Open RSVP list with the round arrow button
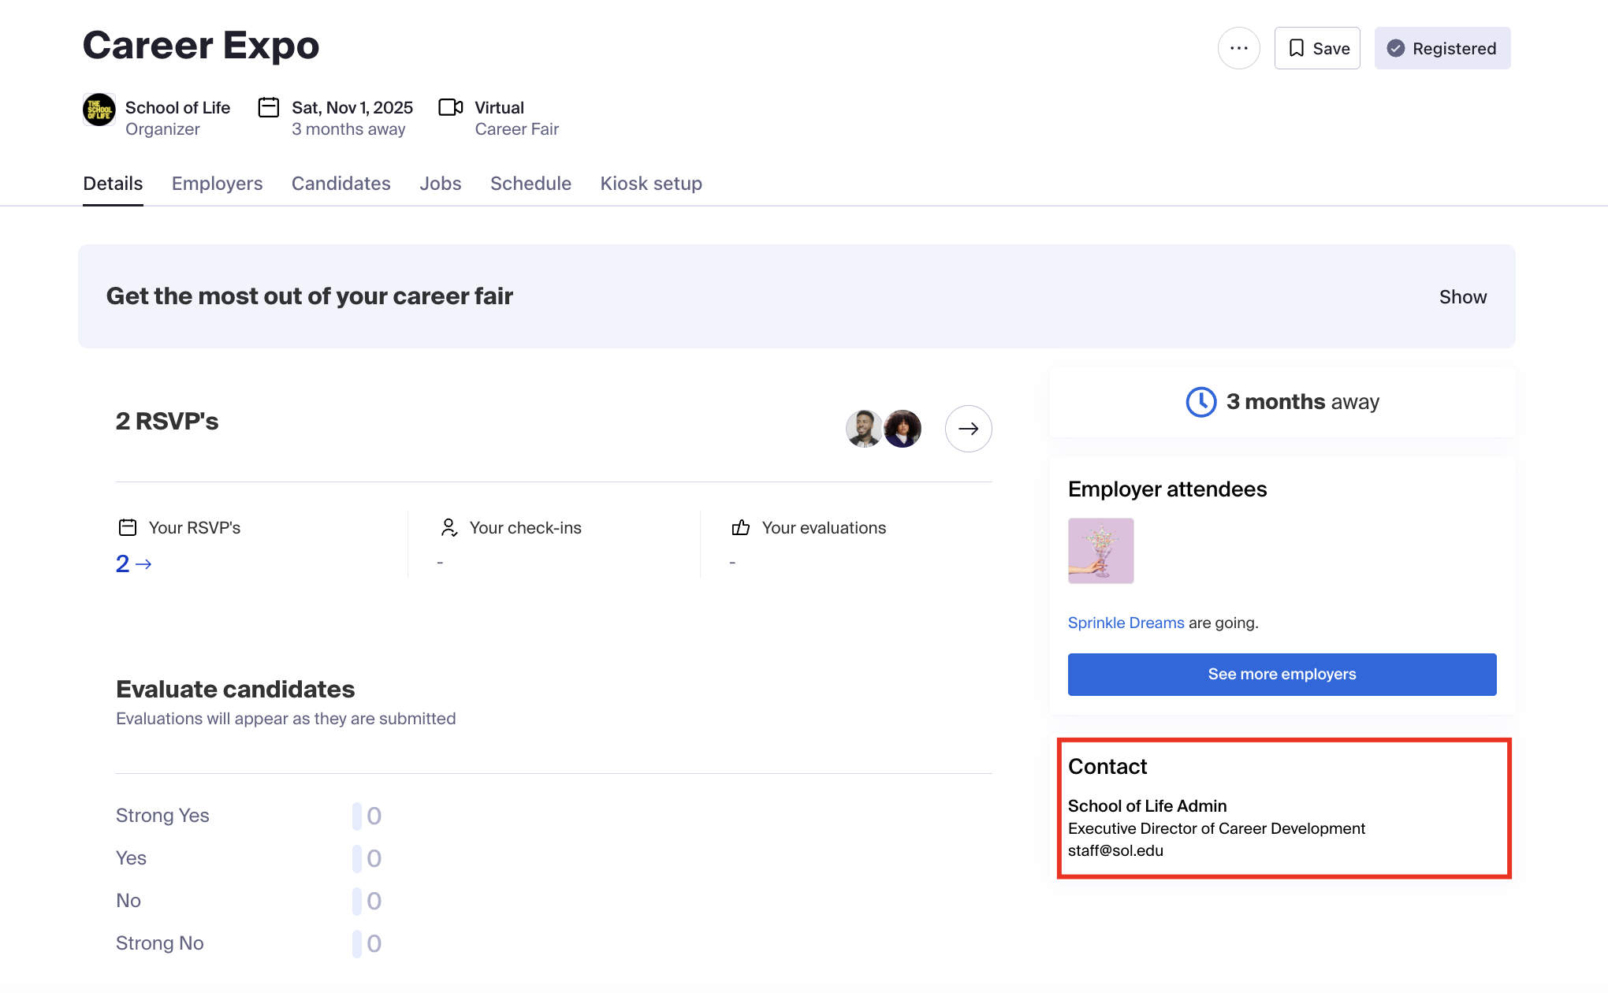The image size is (1608, 993). tap(968, 429)
